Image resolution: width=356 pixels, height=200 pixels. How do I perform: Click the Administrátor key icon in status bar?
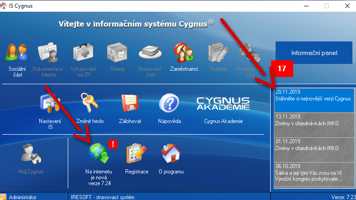click(x=3, y=197)
